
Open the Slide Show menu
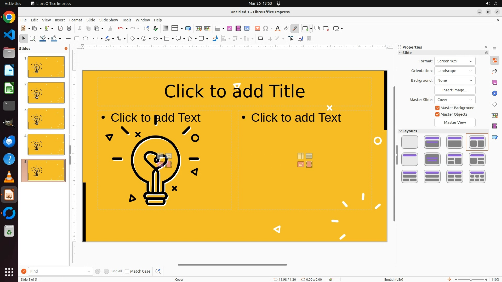click(109, 20)
